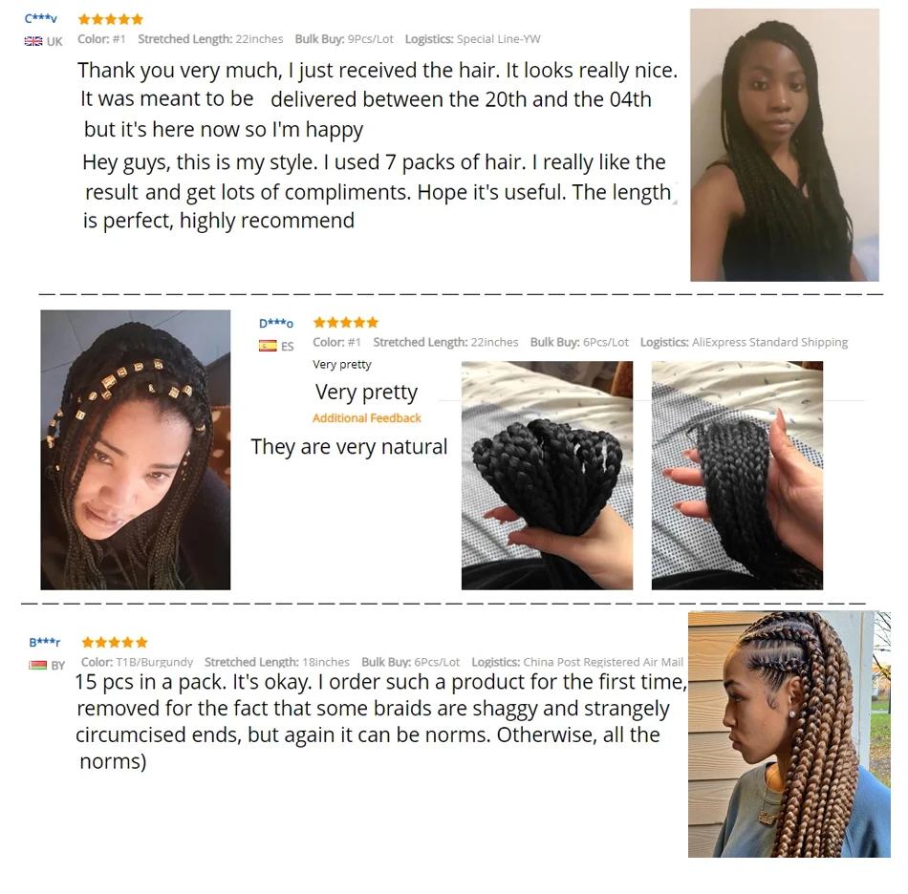Screen dimensions: 908x894
Task: Click the 9Pcs/Lot bulk buy label
Action: [370, 39]
